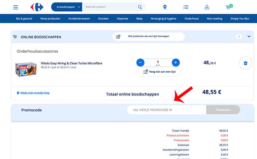Click the basket icon beside Online Boodschappen
The width and height of the screenshot is (257, 159).
point(15,37)
